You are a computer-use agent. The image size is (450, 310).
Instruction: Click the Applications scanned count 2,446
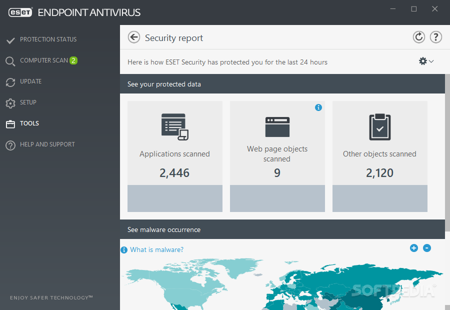click(174, 173)
